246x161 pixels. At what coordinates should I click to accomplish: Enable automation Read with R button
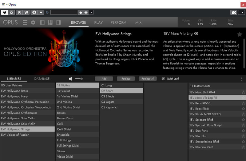[x=19, y=12]
